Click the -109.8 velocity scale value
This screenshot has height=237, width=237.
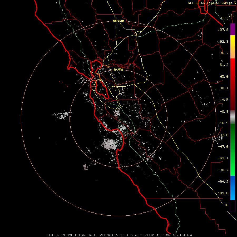(222, 193)
